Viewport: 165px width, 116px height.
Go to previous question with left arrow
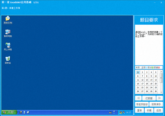(x=138, y=98)
